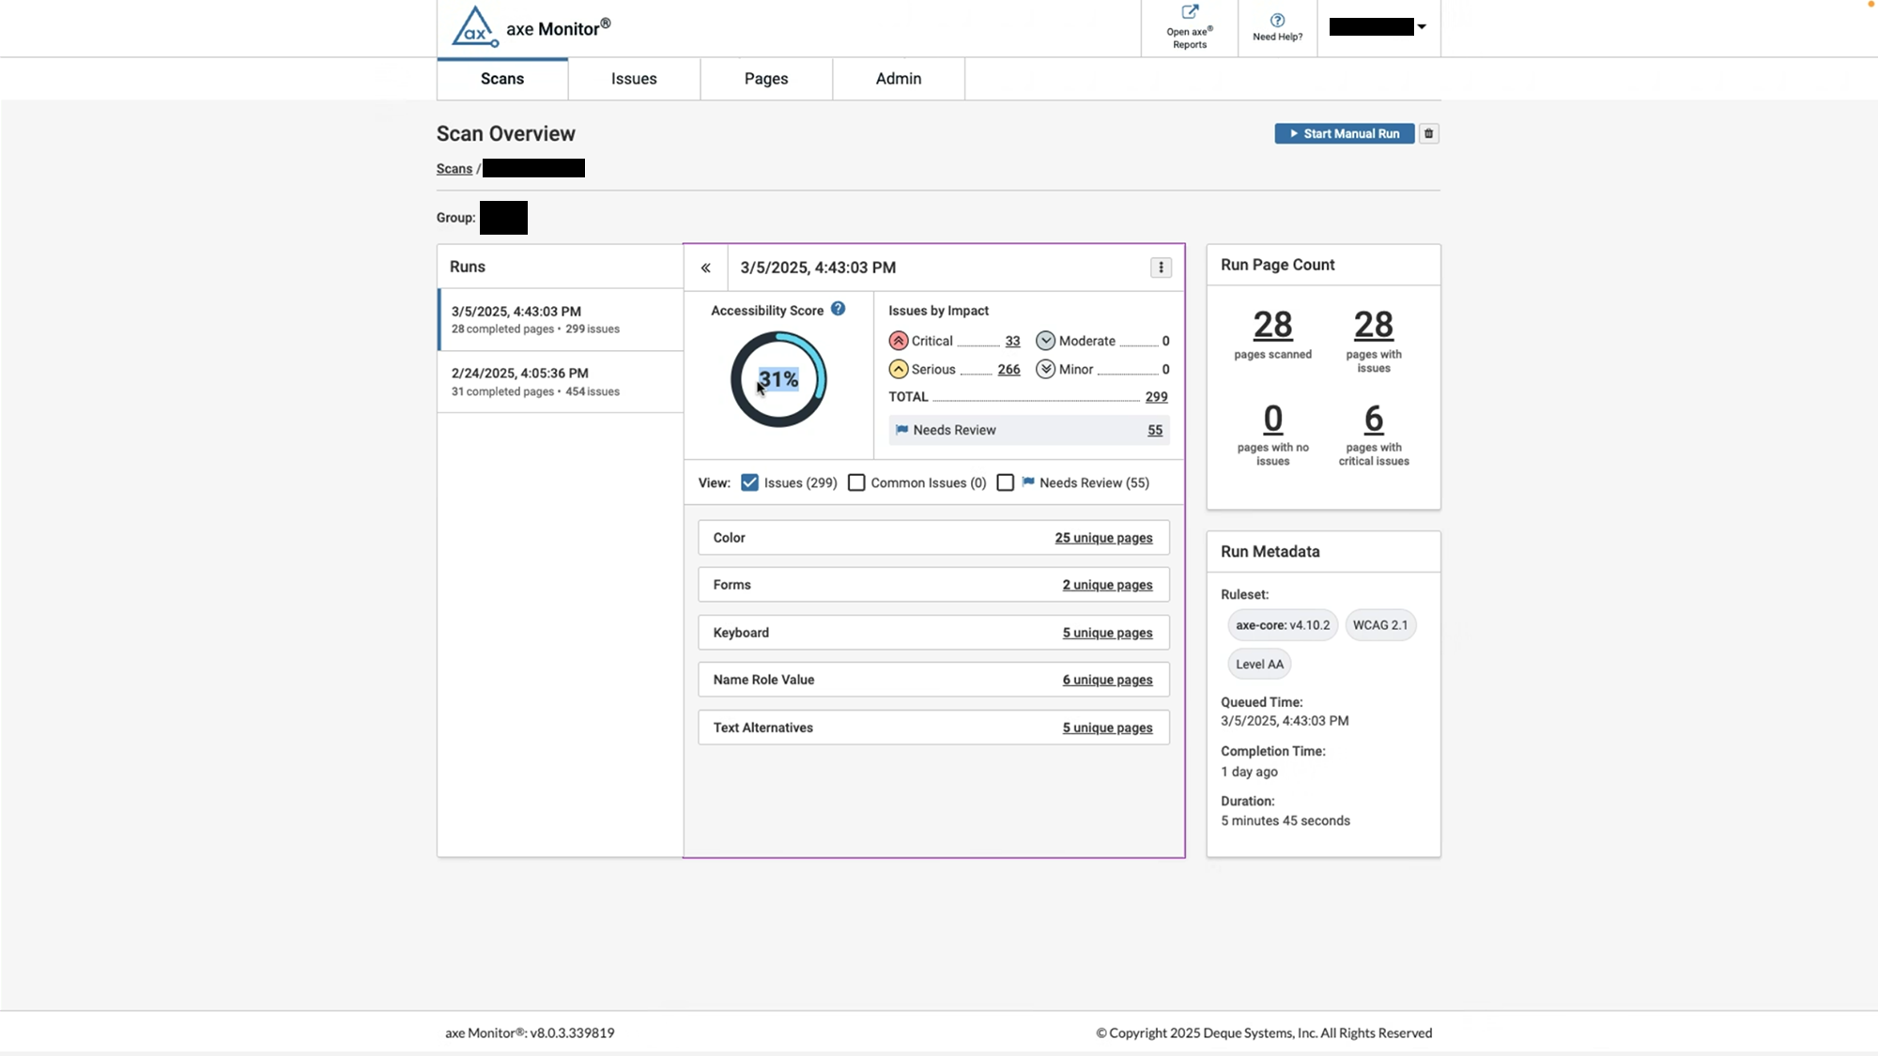Click the 0 pages with no issues count
This screenshot has width=1878, height=1056.
(1272, 419)
